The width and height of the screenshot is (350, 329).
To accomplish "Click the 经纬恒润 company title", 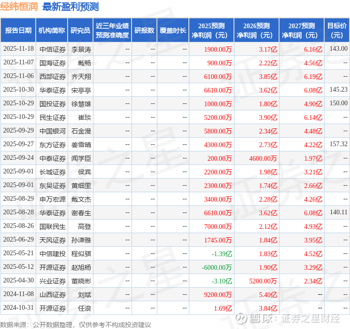I will 19,7.
